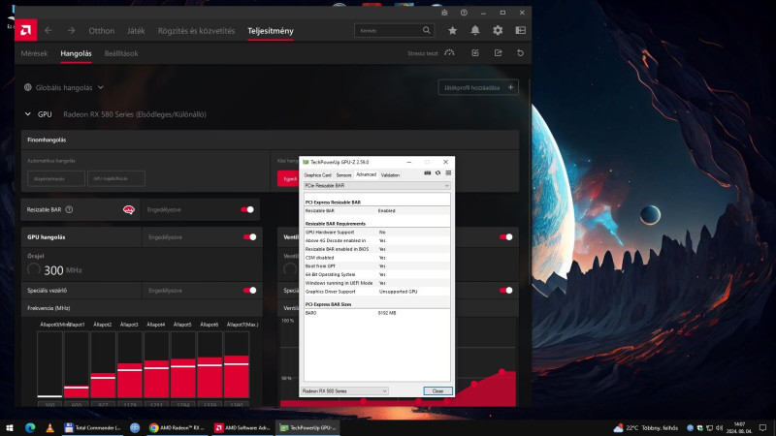776x436 pixels.
Task: Open the GPU-Z Graphics Card tab
Action: click(317, 175)
